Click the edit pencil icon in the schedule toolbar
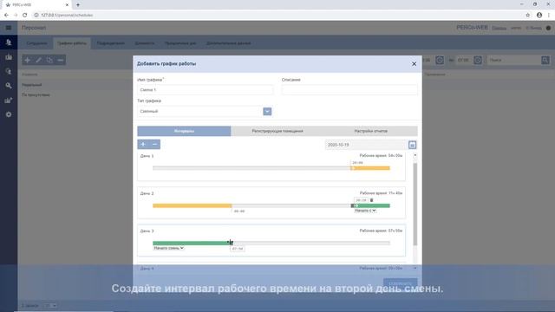Viewport: 555px width, 312px height. click(x=38, y=60)
